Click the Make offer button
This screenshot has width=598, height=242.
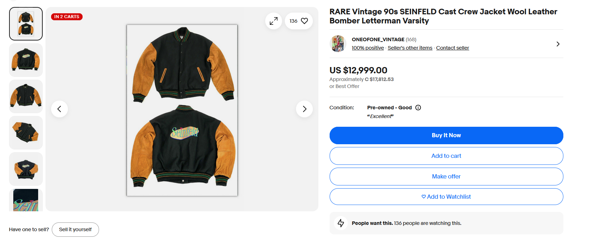coord(446,176)
